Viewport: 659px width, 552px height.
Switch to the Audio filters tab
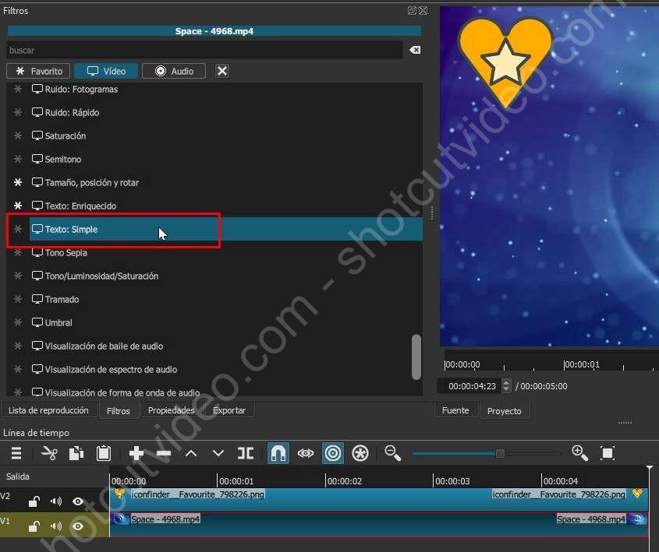[173, 71]
